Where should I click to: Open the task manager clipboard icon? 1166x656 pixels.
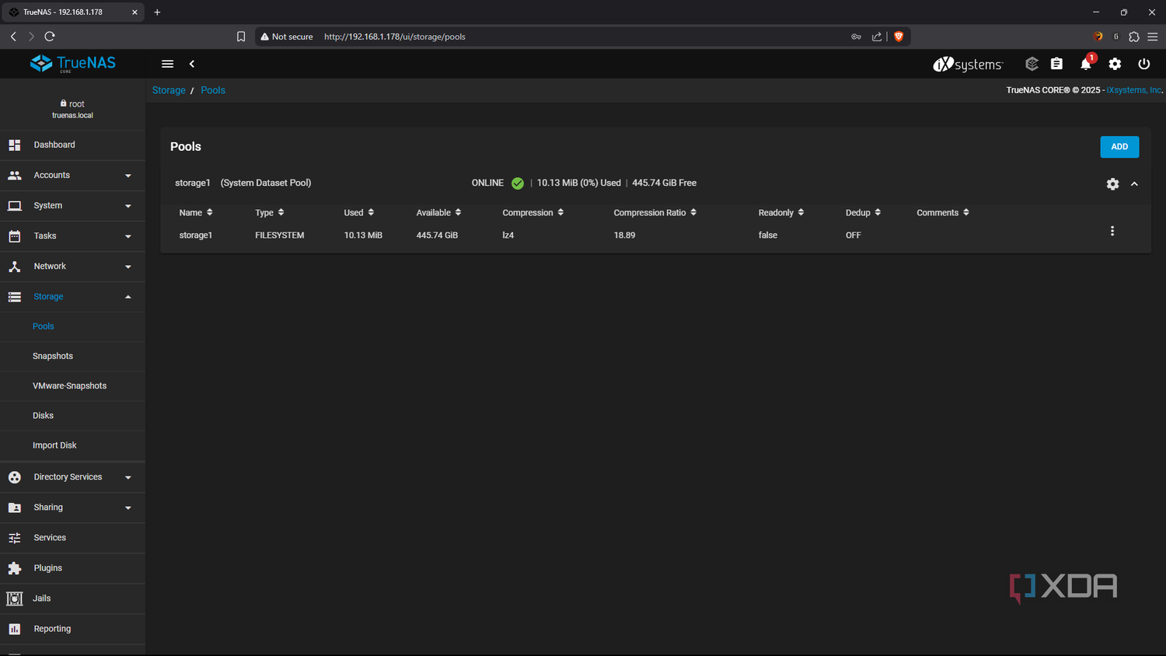tap(1056, 64)
